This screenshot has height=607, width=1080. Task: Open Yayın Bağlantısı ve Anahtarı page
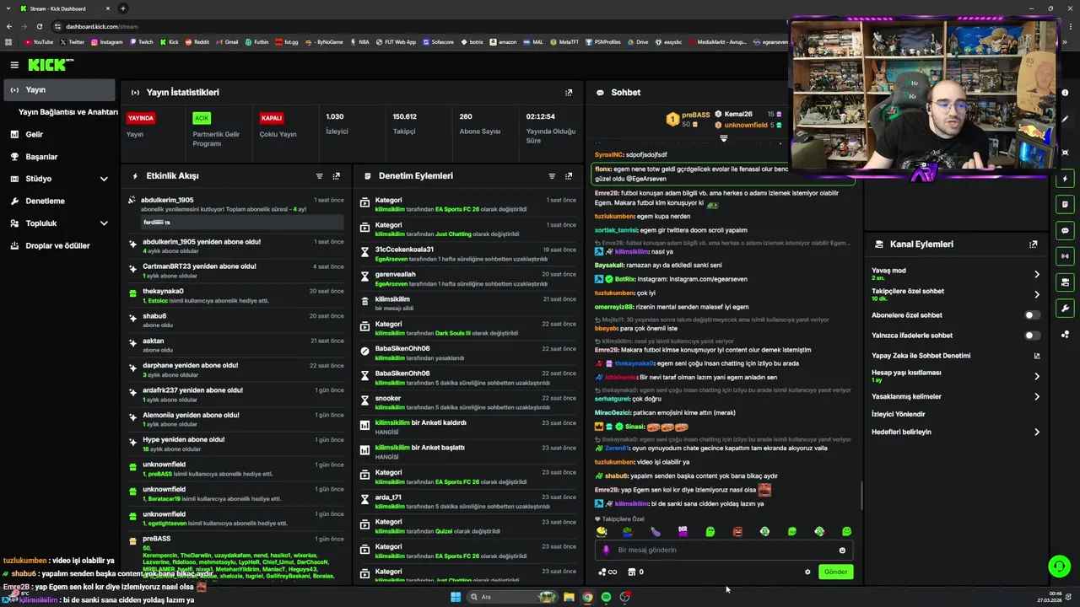coord(68,112)
